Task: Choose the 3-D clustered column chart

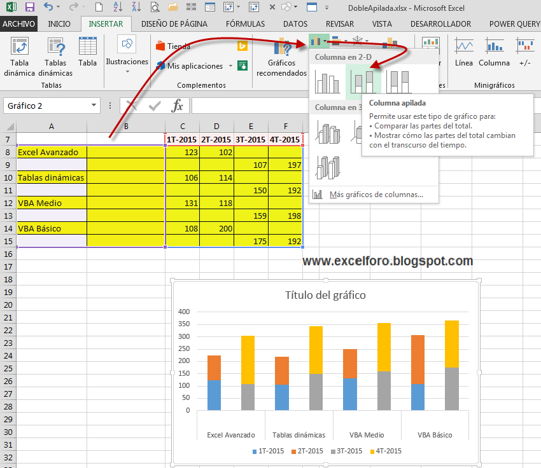Action: tap(328, 133)
